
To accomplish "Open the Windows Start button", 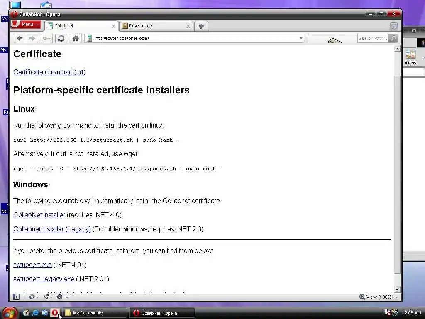I will (10, 313).
